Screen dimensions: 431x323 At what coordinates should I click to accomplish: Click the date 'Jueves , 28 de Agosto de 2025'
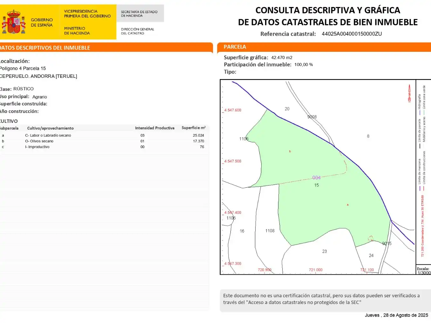point(396,315)
